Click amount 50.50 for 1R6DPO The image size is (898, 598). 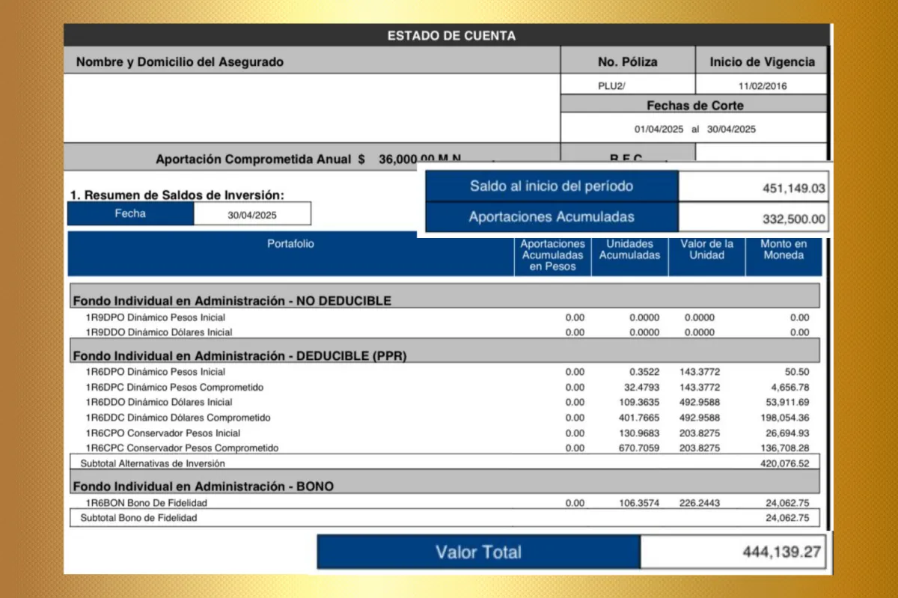pos(796,372)
